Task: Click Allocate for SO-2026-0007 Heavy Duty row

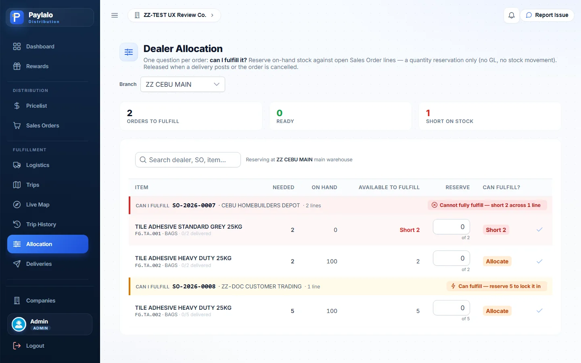Action: 497,261
